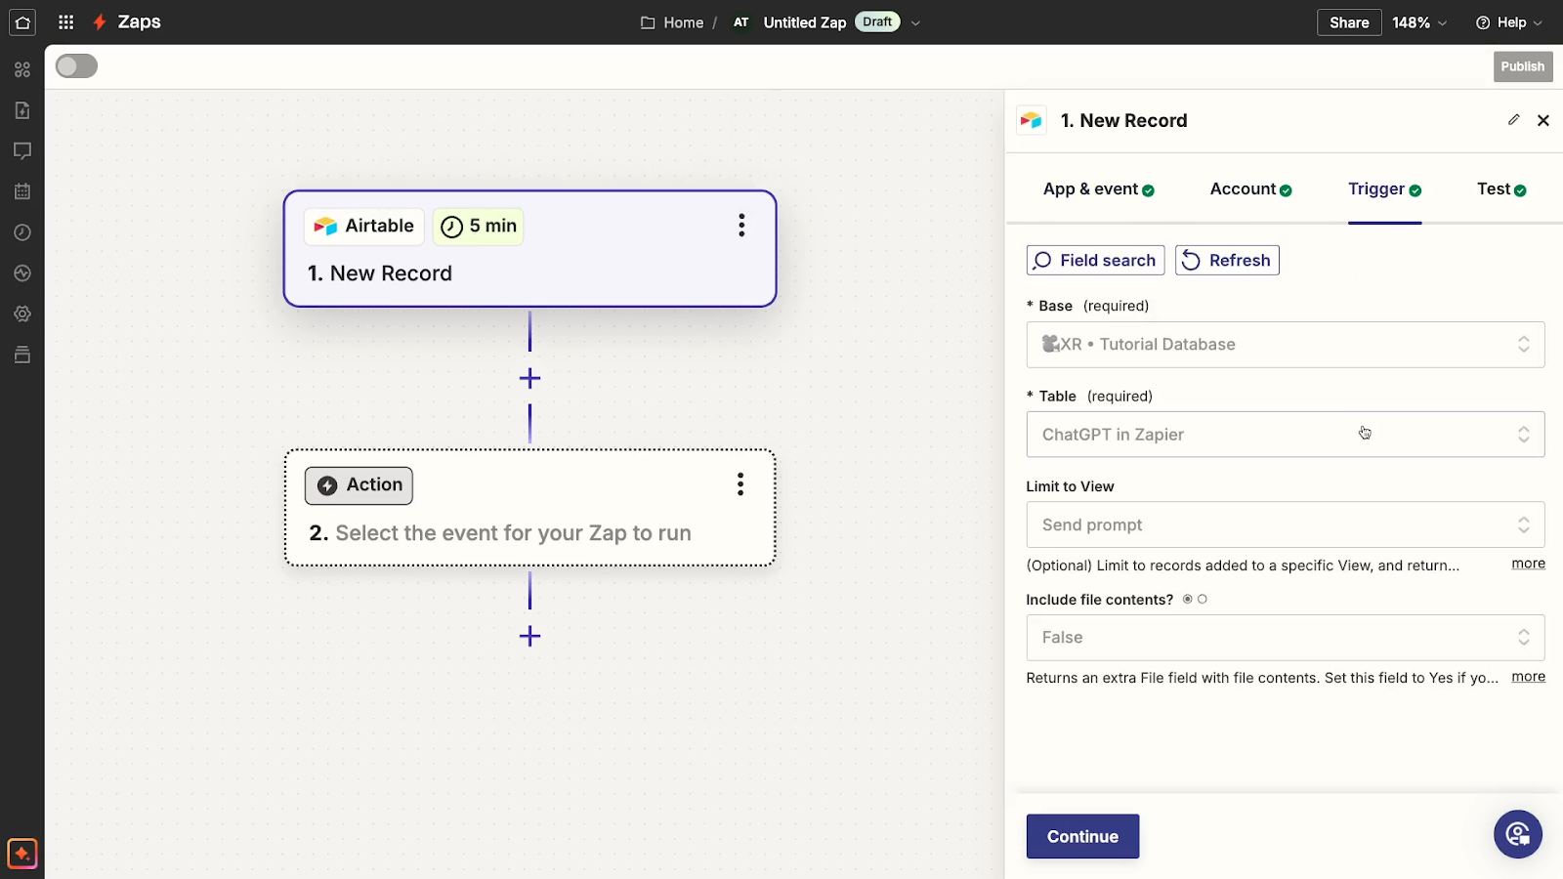The width and height of the screenshot is (1563, 879).
Task: Expand the Table dropdown showing ChatGPT in Zapier
Action: pyautogui.click(x=1286, y=435)
